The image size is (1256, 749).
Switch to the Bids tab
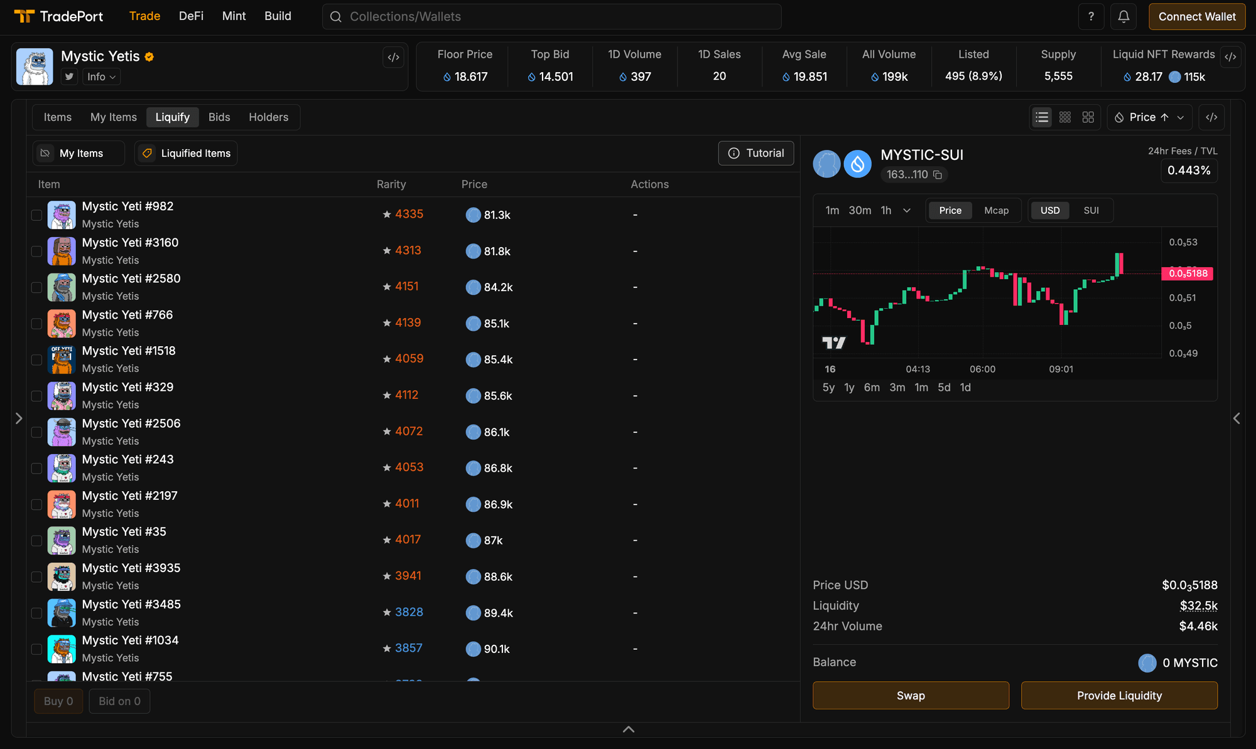(219, 117)
